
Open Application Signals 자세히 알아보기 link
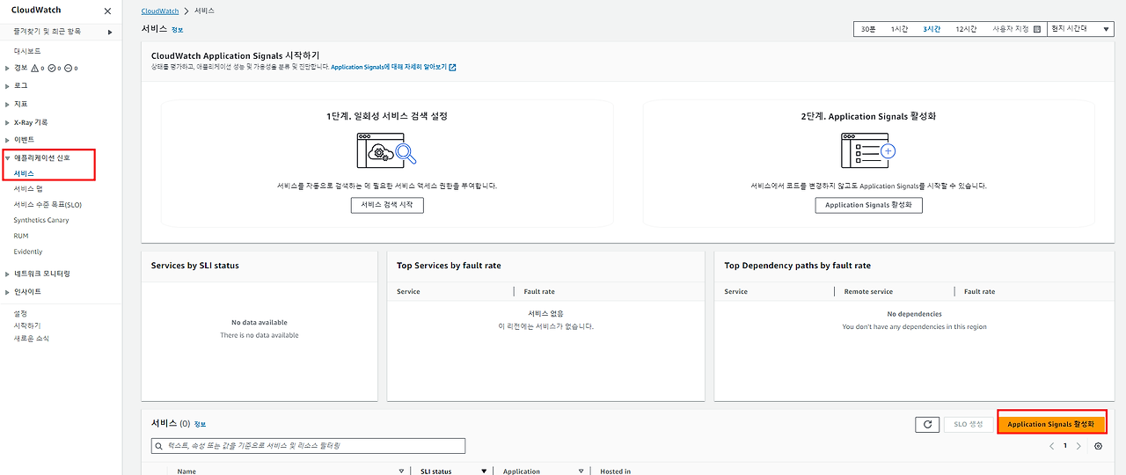[388, 67]
